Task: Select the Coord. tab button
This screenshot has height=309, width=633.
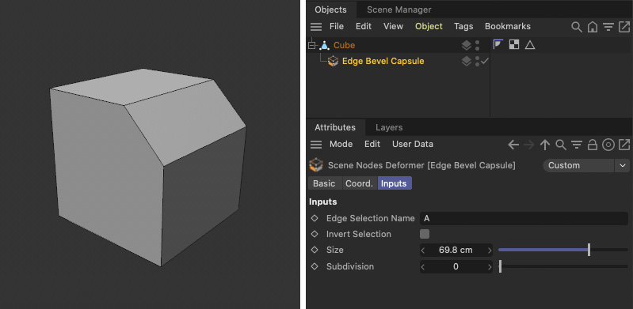Action: click(x=359, y=183)
